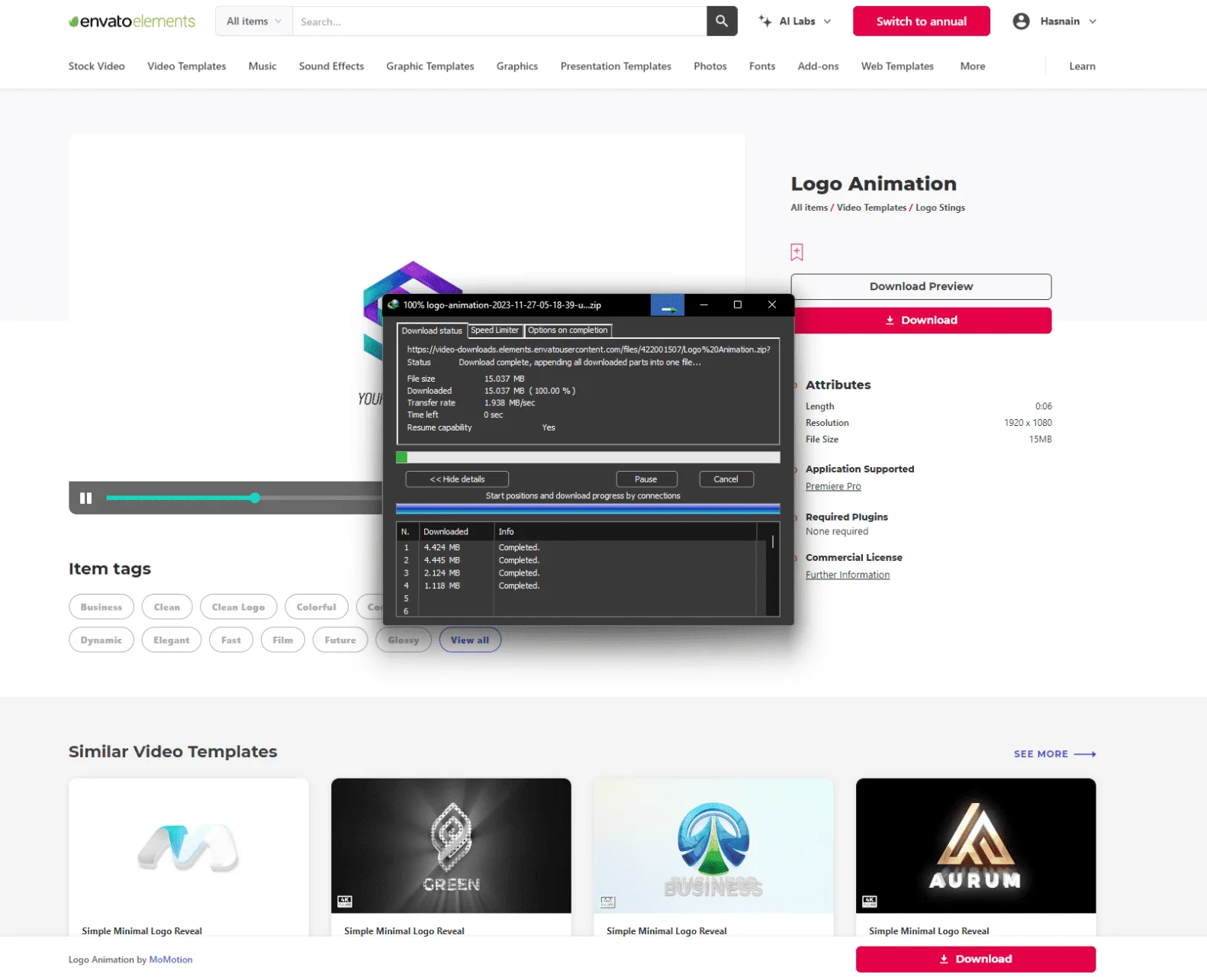This screenshot has height=977, width=1207.
Task: Pause the video preview player
Action: point(86,498)
